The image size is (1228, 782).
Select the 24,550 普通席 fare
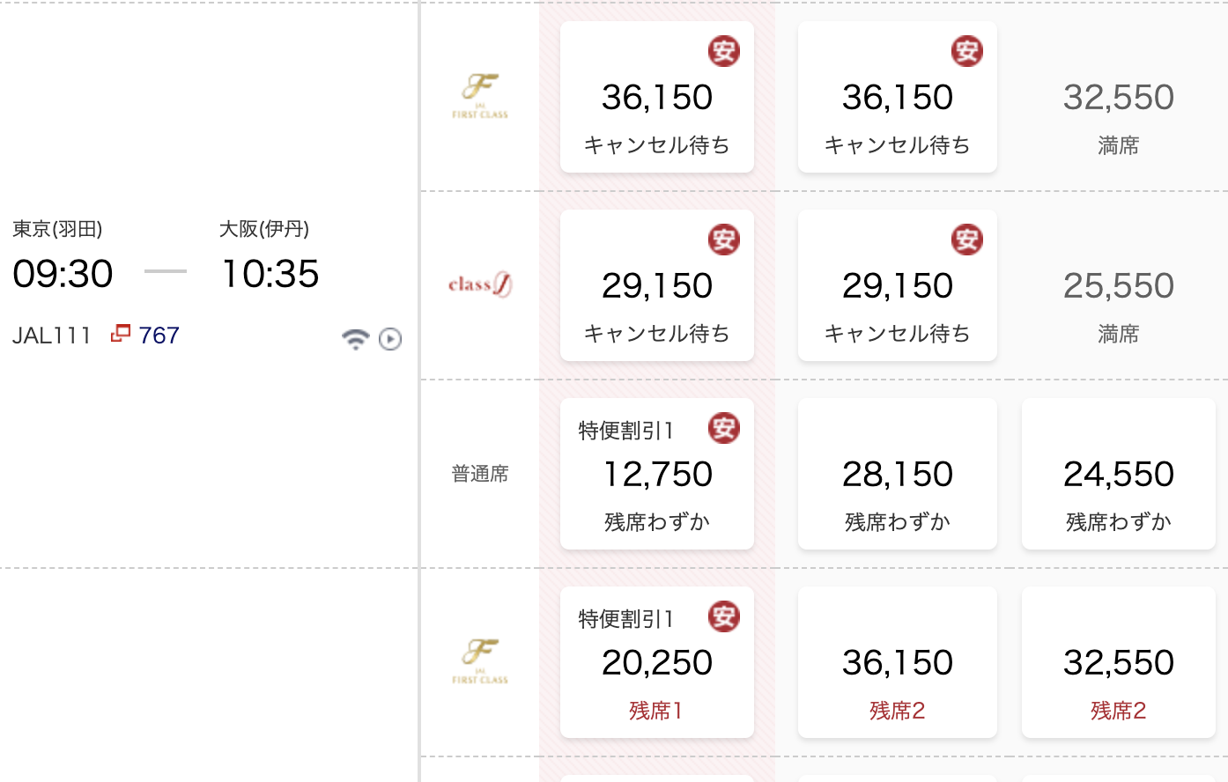tap(1119, 474)
